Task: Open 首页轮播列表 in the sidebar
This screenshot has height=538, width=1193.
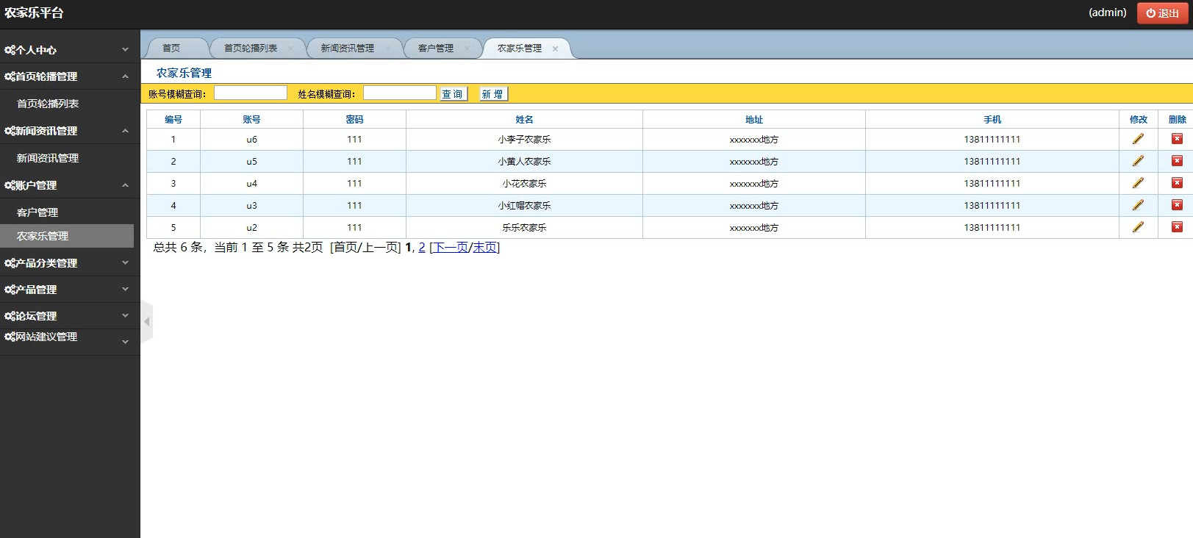Action: pyautogui.click(x=48, y=104)
